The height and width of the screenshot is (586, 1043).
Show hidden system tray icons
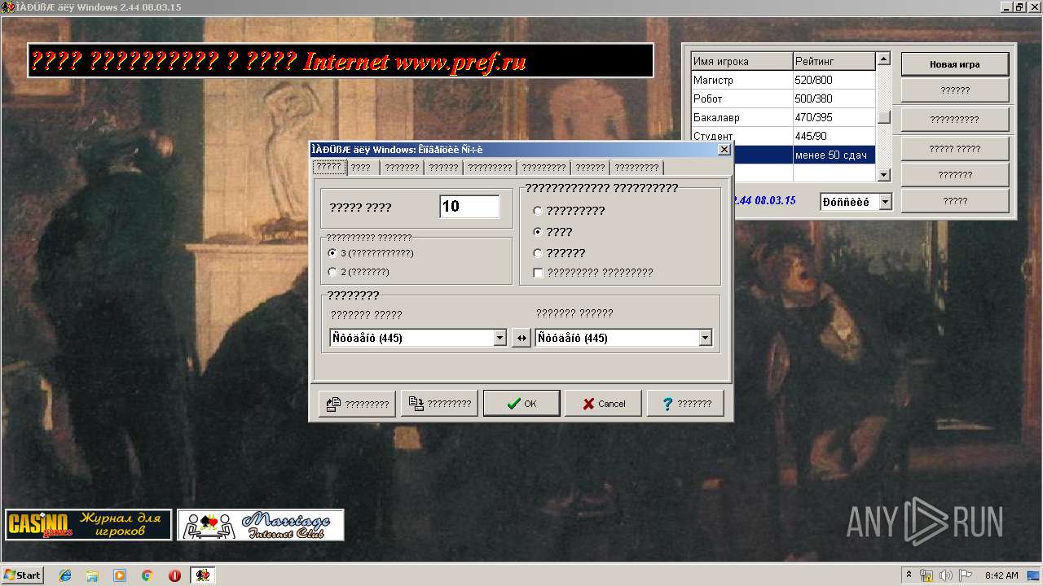coord(909,575)
